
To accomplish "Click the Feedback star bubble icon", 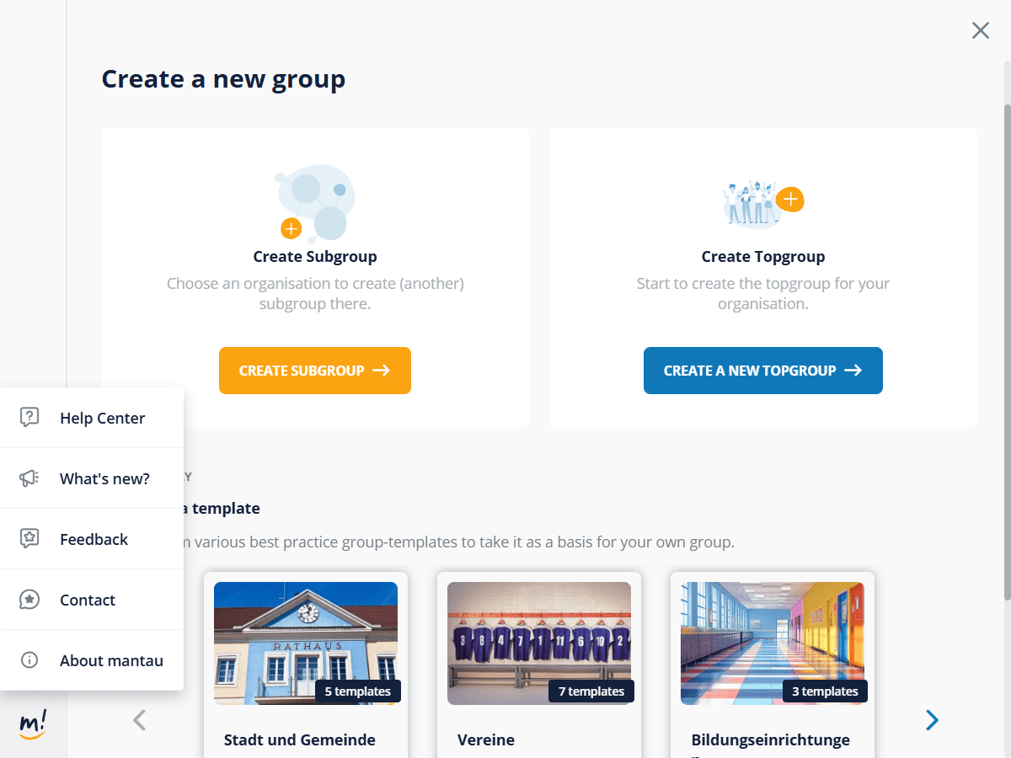I will pyautogui.click(x=29, y=539).
